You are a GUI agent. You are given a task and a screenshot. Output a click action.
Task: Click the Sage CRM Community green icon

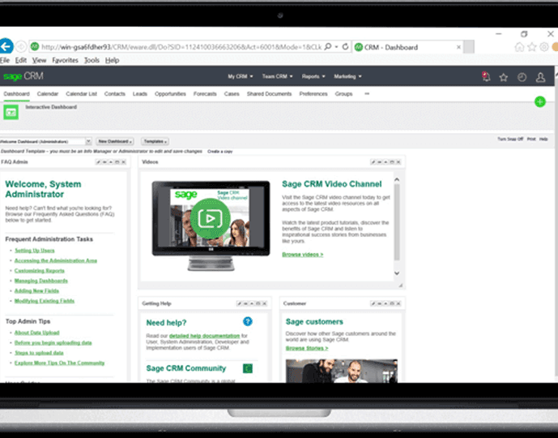(248, 368)
